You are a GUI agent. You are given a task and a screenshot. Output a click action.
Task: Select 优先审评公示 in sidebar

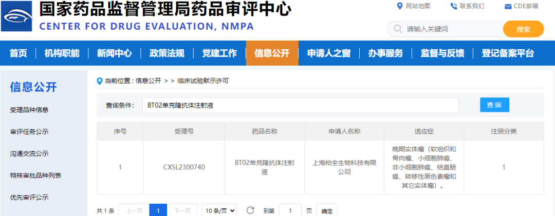pos(29,198)
